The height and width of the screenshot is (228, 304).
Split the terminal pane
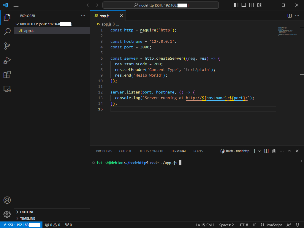[x=266, y=151]
